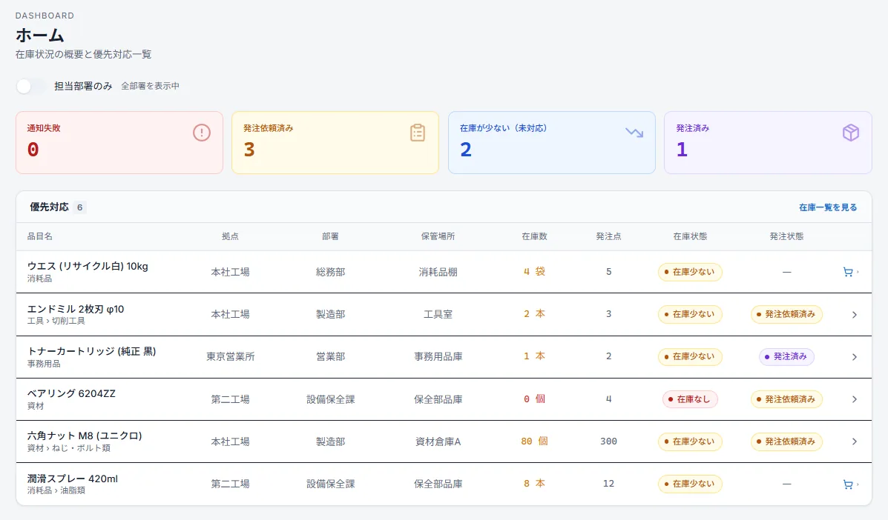
Task: Click item name ウエス (リサイクル白) 10kg
Action: coord(88,266)
